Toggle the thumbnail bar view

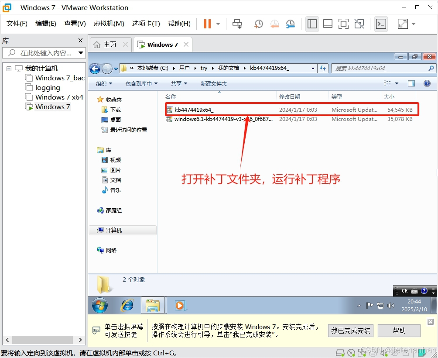click(x=328, y=24)
